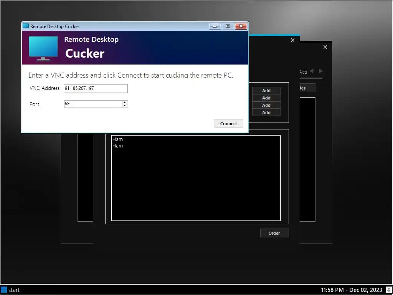Focus the VNC Address input field
Image resolution: width=393 pixels, height=295 pixels.
coord(96,88)
